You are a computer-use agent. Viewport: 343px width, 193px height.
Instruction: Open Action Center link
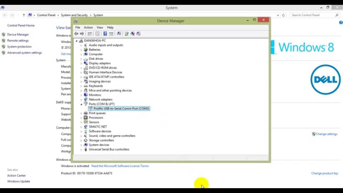(16, 176)
